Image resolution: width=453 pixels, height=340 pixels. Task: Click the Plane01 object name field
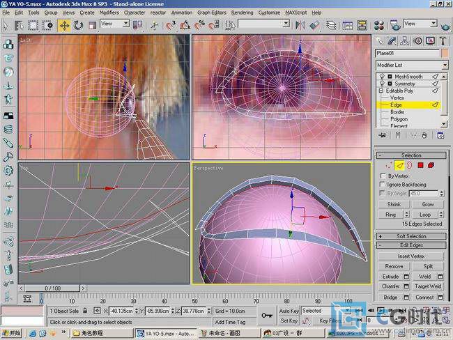click(x=407, y=53)
